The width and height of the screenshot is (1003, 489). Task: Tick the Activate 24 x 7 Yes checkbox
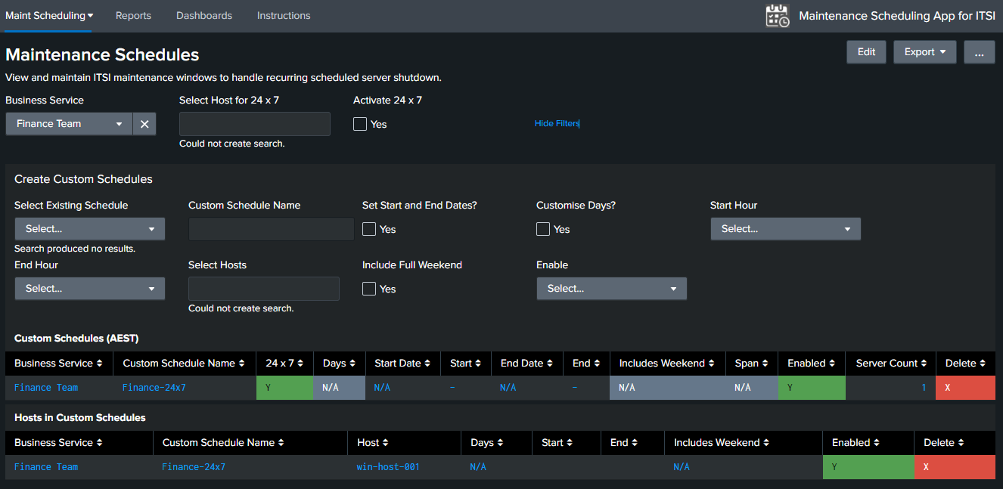click(x=360, y=124)
